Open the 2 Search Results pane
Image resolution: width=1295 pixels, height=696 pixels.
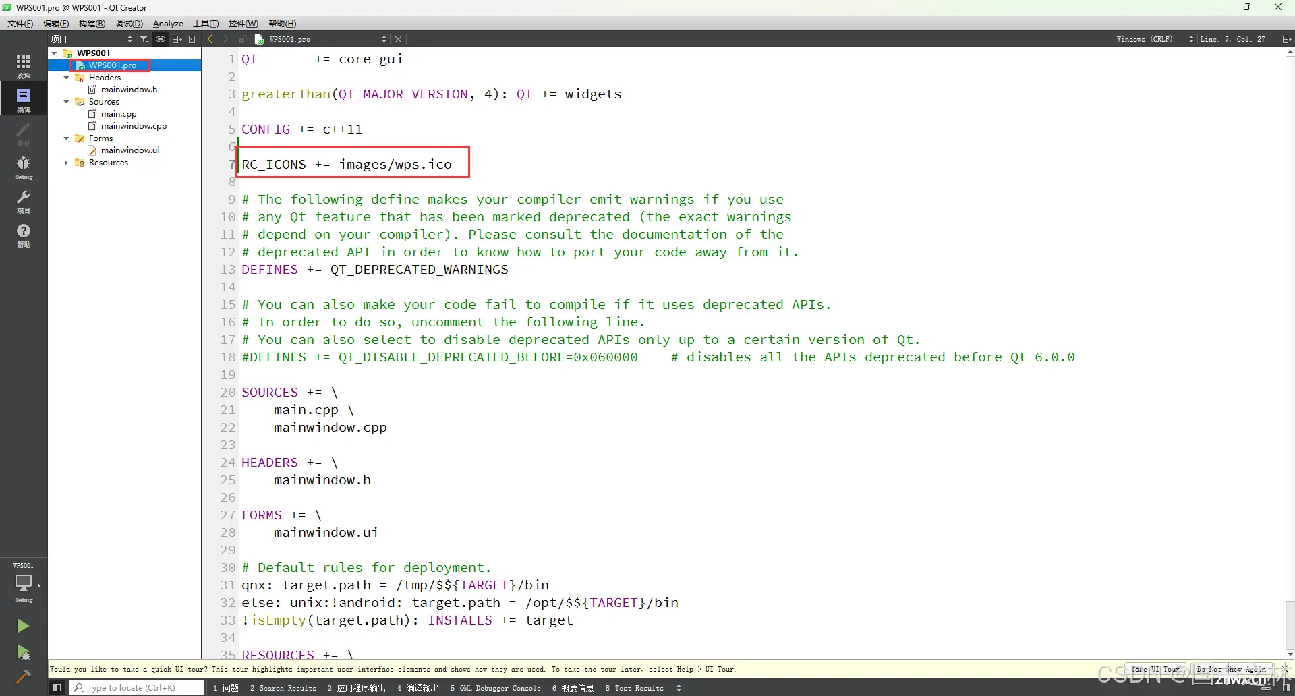[x=283, y=688]
